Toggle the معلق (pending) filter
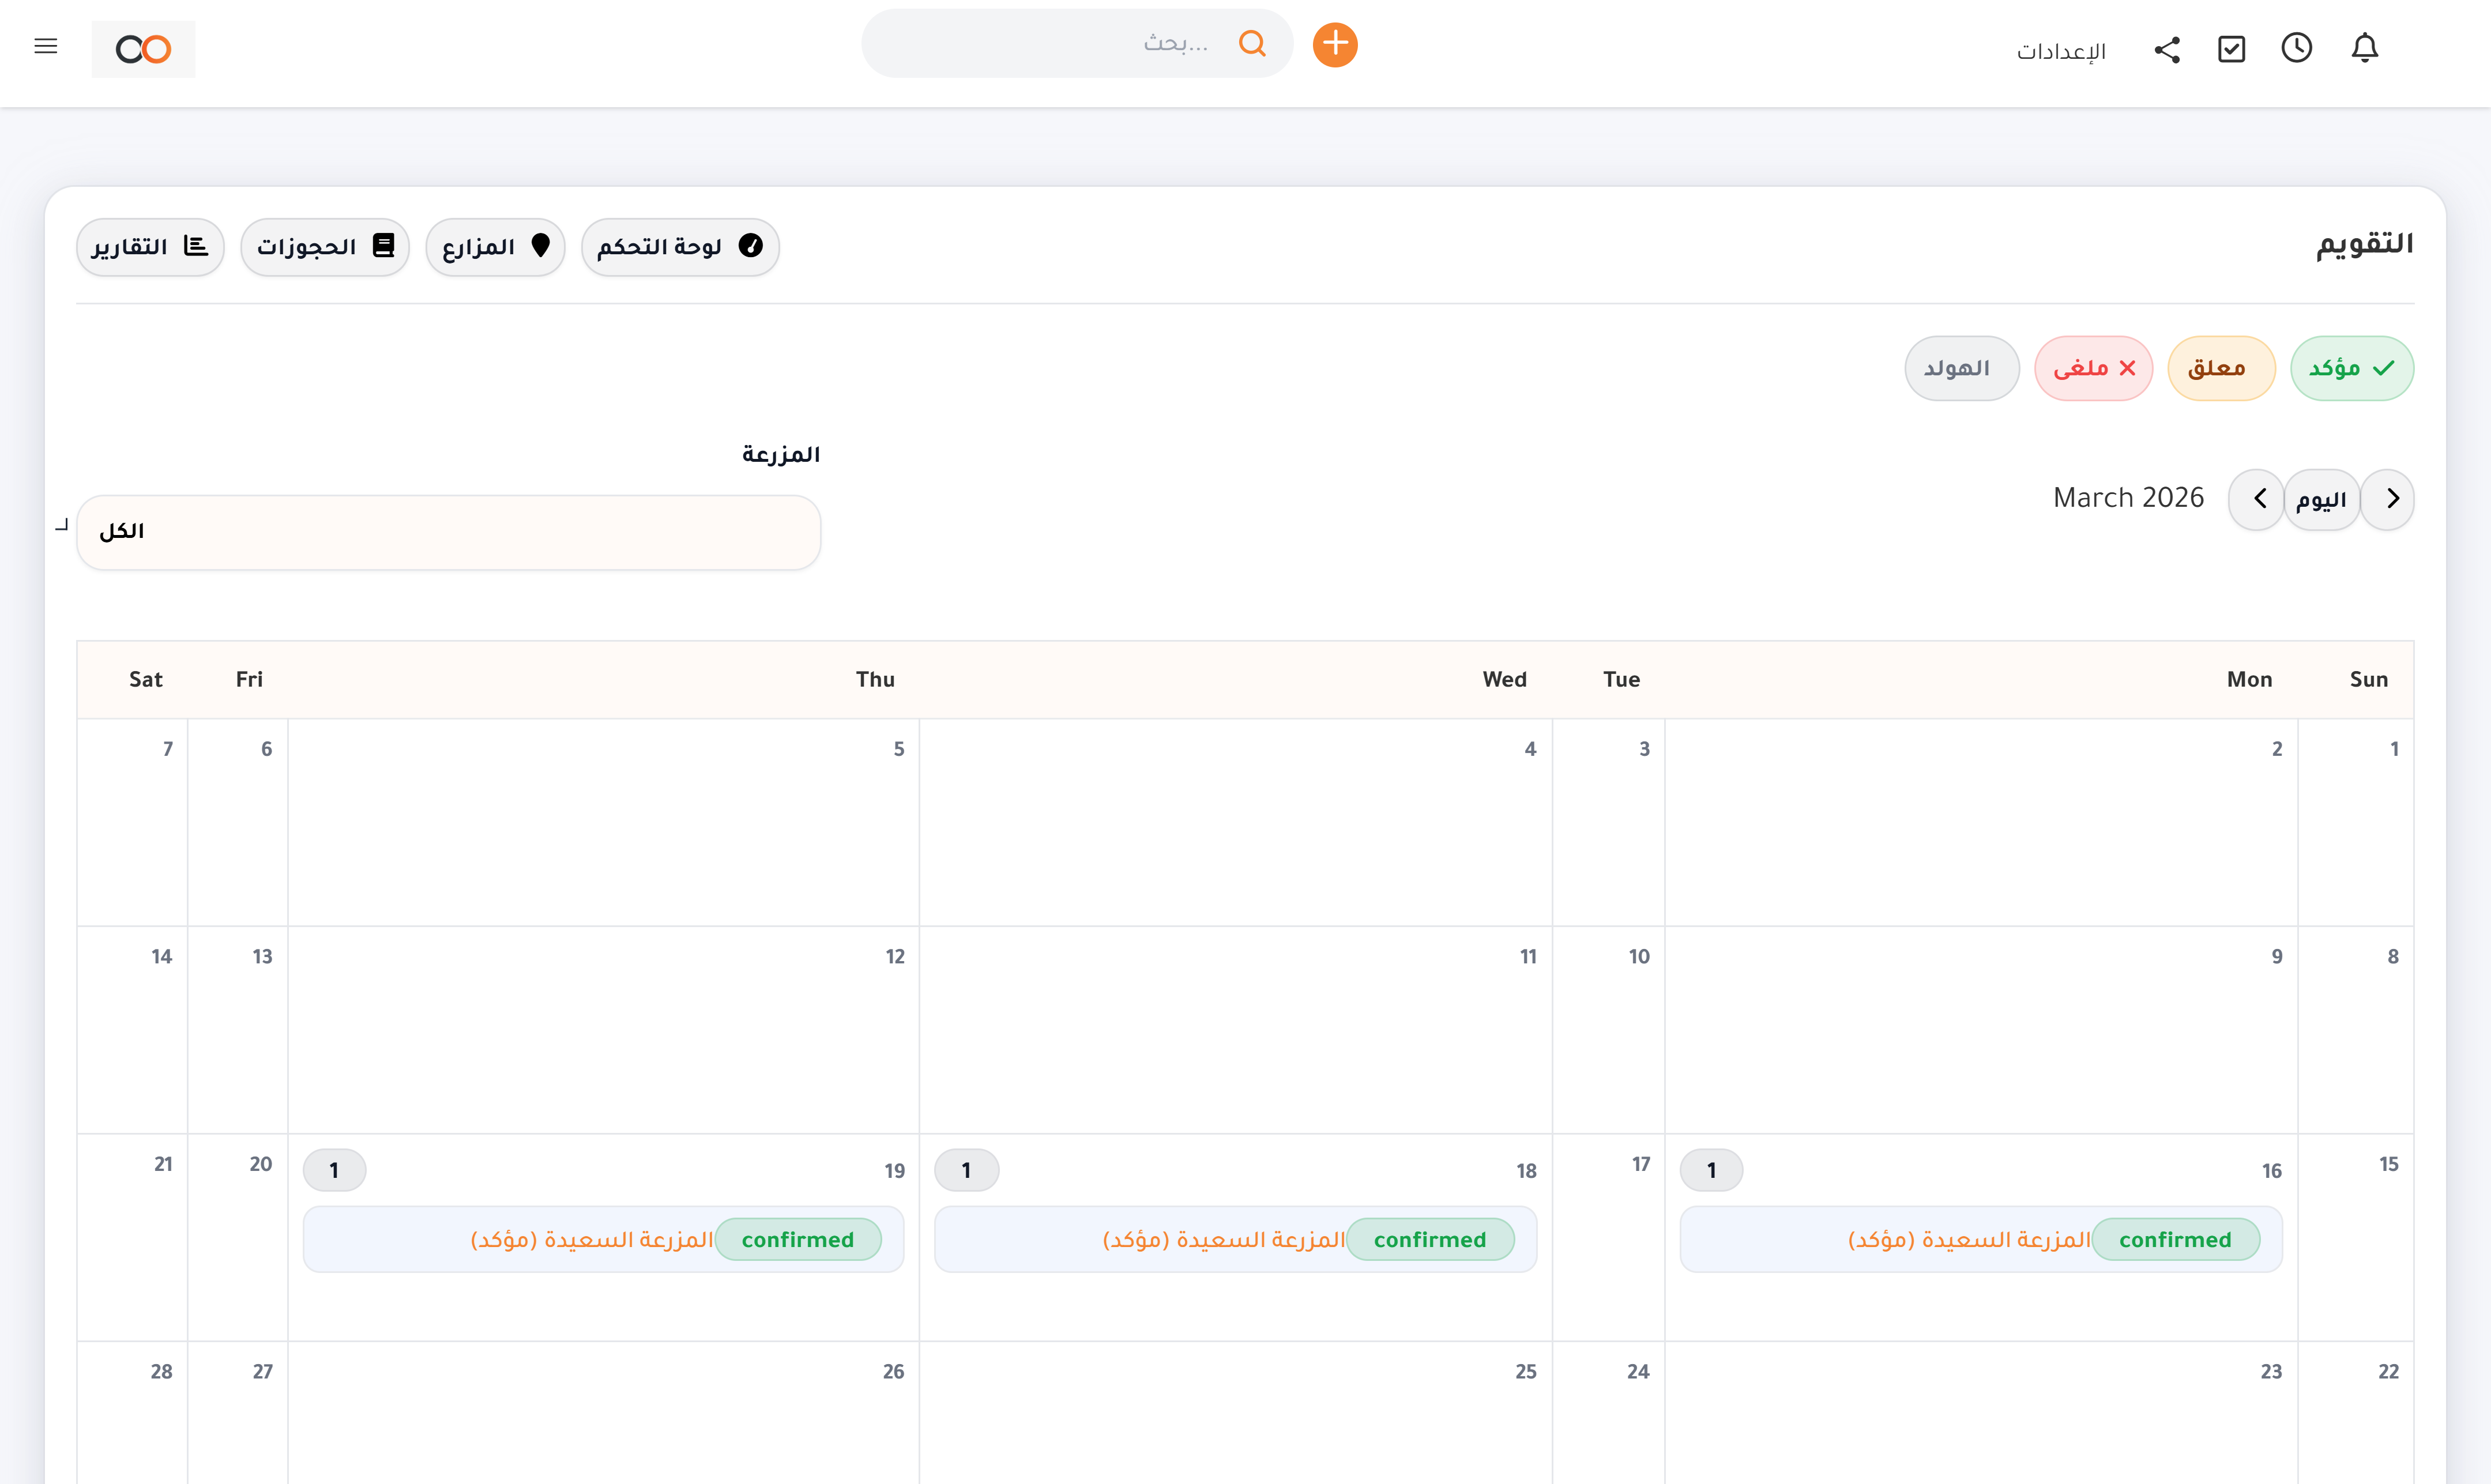 pyautogui.click(x=2221, y=368)
